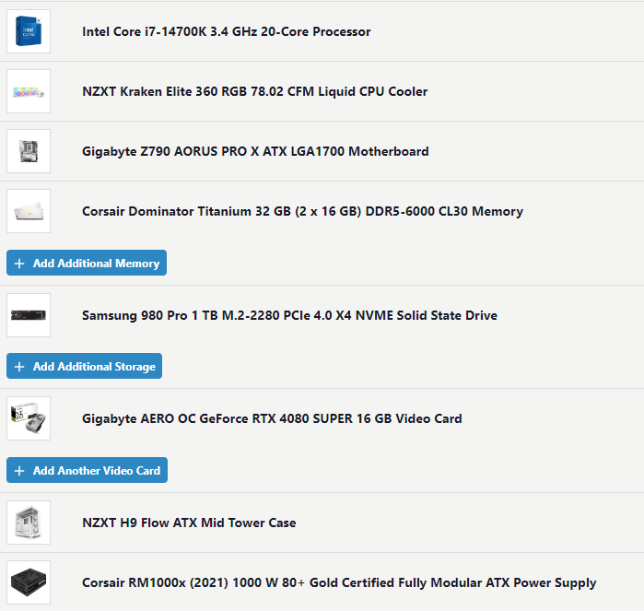
Task: Click the Add Another Video Card button text
Action: coord(97,471)
